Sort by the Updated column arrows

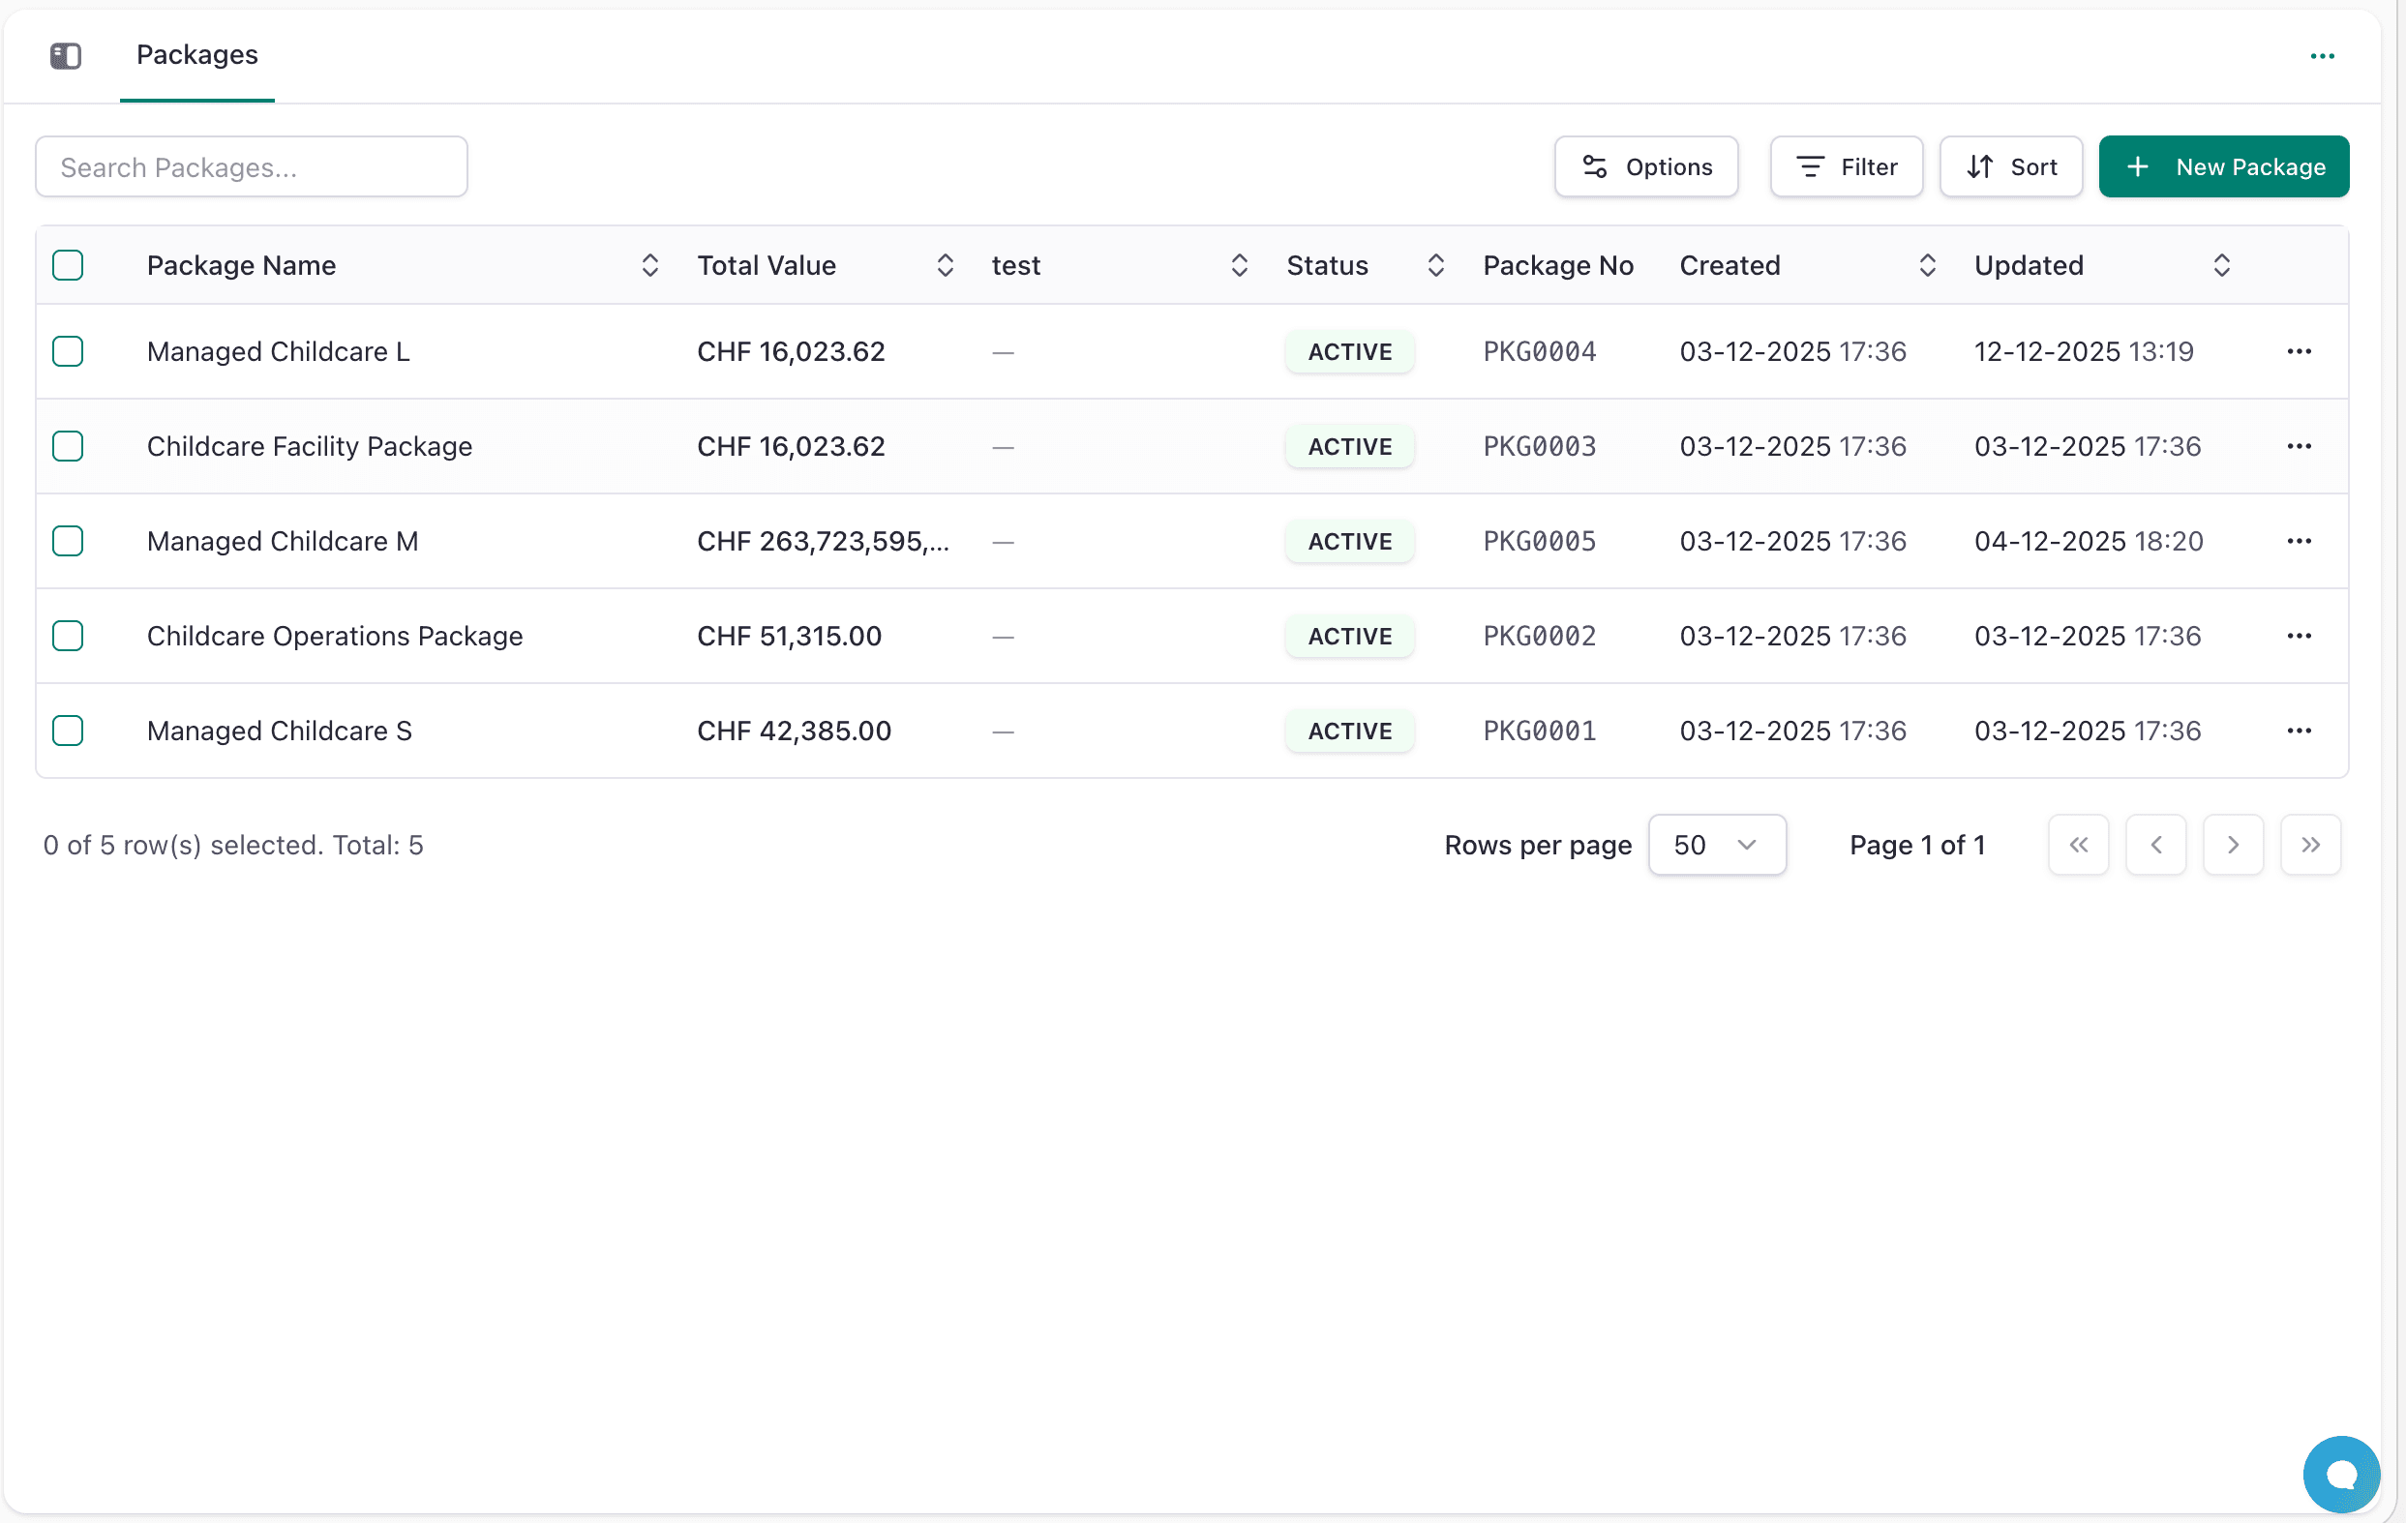click(2221, 266)
